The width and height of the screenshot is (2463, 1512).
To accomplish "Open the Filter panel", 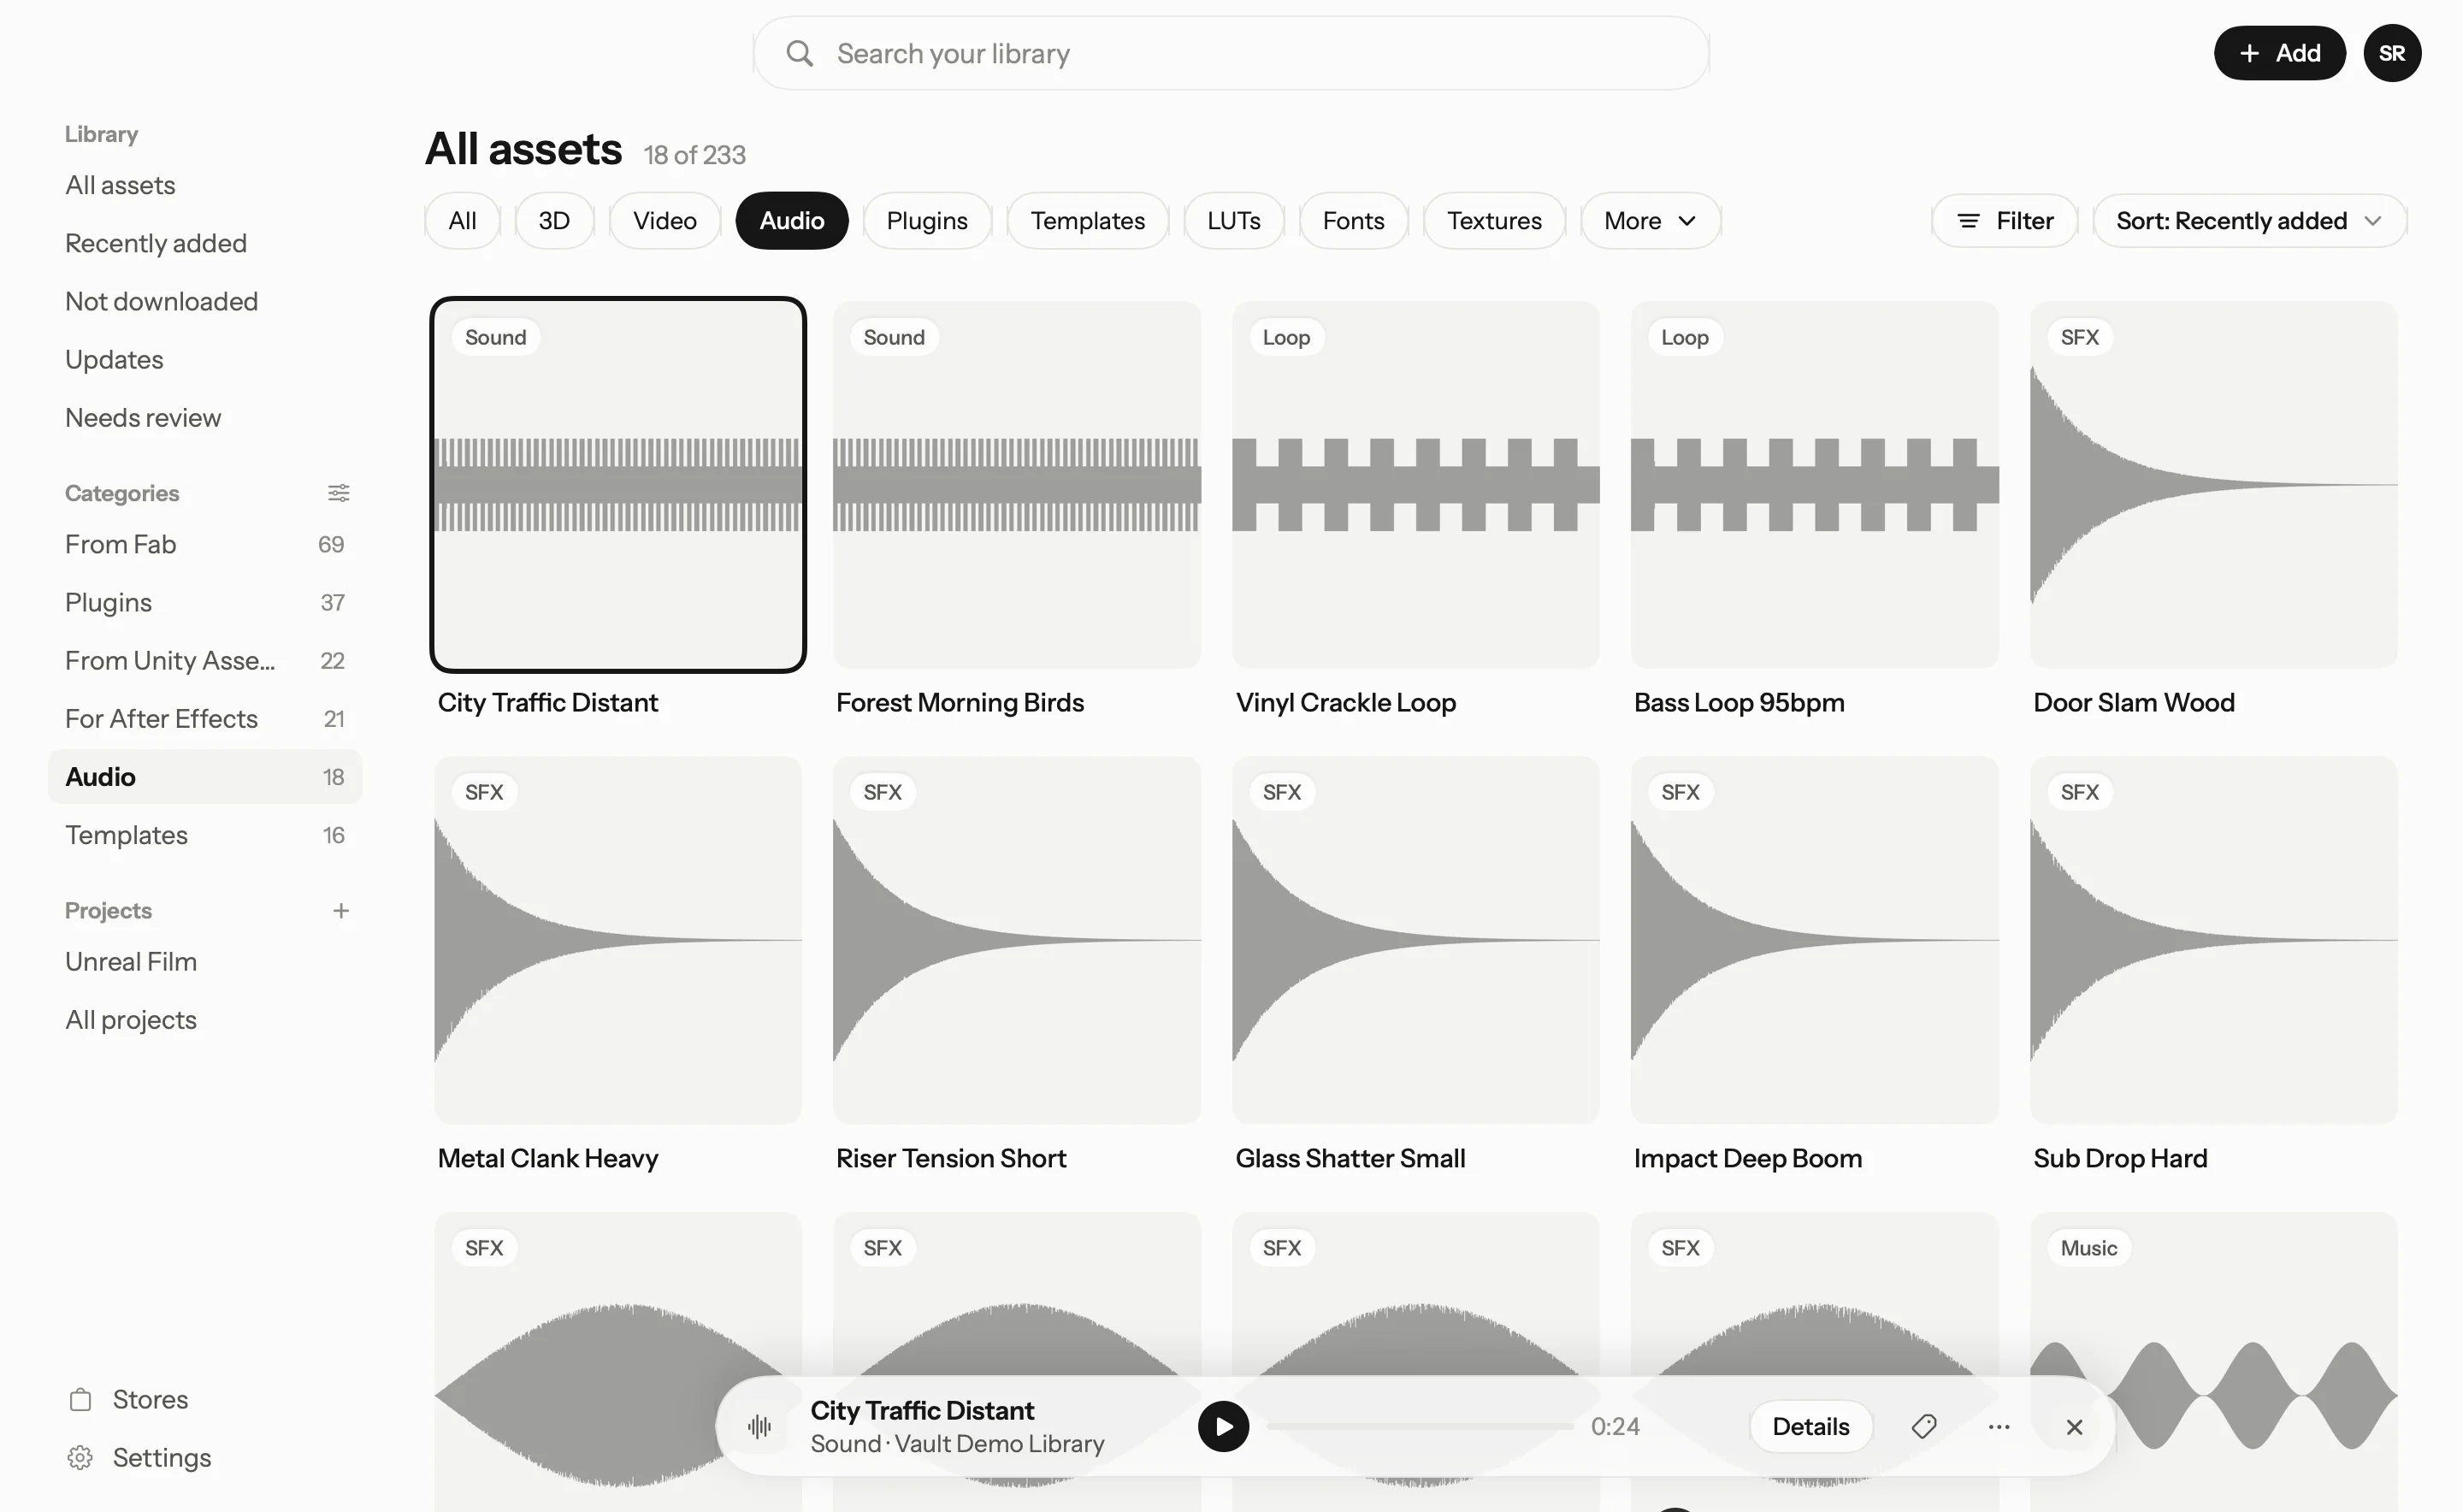I will pyautogui.click(x=2004, y=221).
